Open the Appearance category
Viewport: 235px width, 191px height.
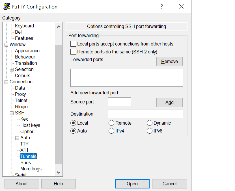(x=27, y=51)
